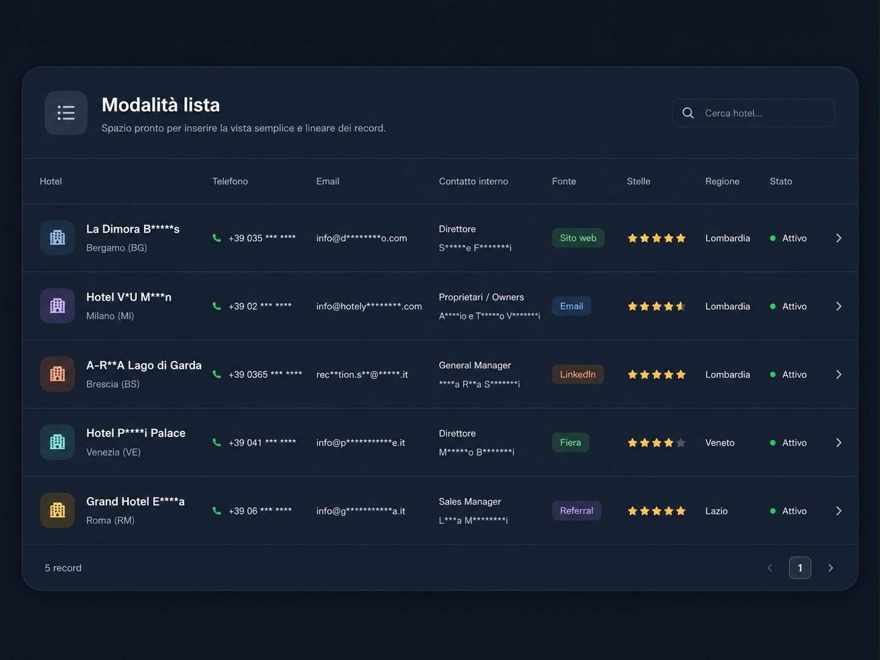The image size is (880, 660).
Task: Click the Stato column header
Action: 781,181
